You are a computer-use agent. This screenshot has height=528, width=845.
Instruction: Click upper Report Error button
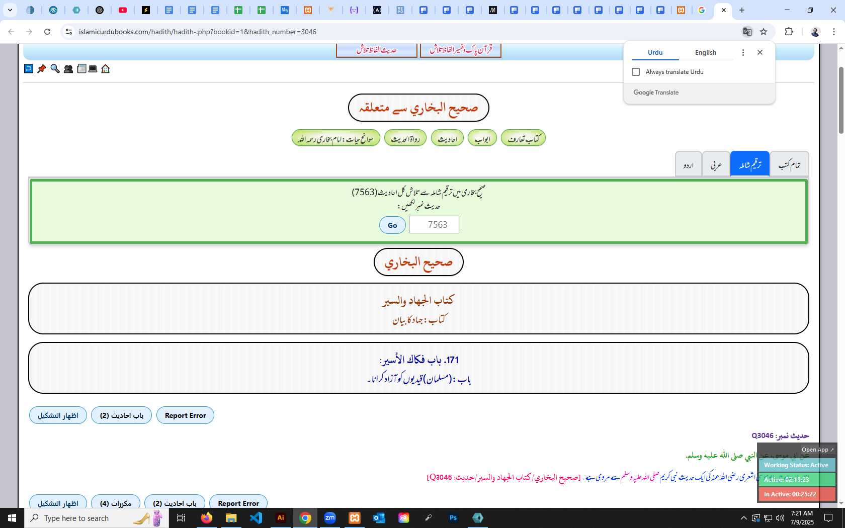pyautogui.click(x=185, y=415)
